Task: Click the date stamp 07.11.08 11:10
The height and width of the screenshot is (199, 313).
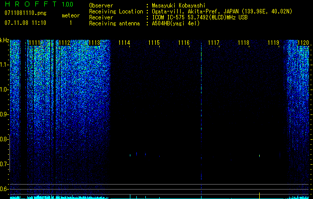Action: tap(25, 23)
